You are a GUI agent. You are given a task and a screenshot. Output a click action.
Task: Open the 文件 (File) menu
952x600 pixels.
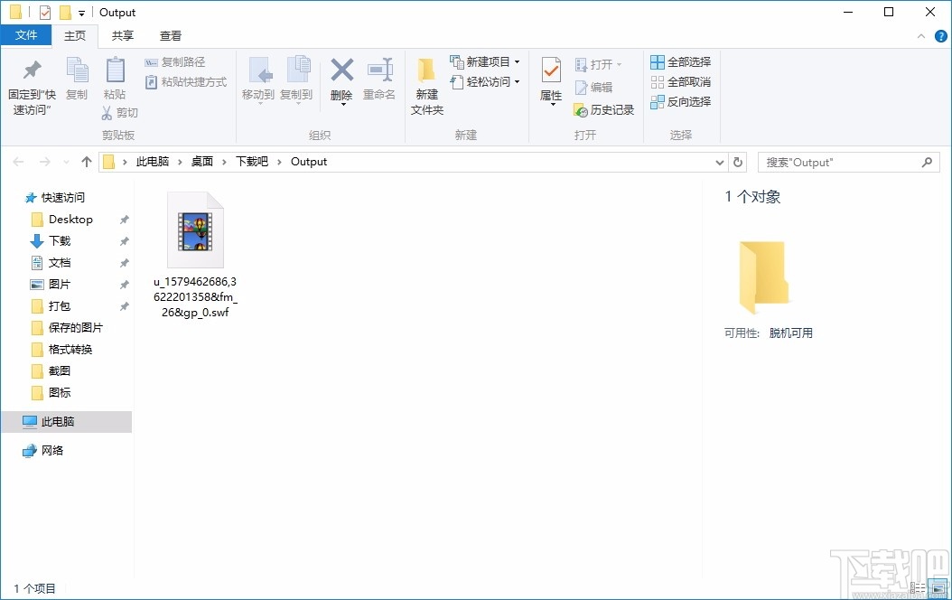[27, 34]
